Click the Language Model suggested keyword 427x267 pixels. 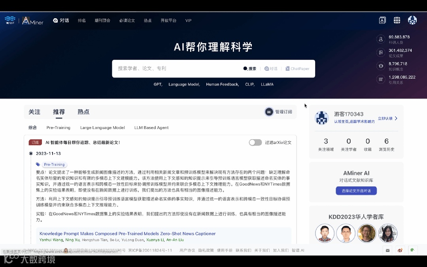pyautogui.click(x=184, y=85)
